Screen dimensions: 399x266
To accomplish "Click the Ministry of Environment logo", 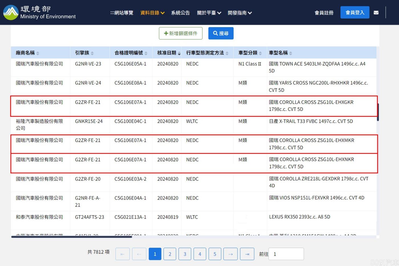I will click(11, 13).
